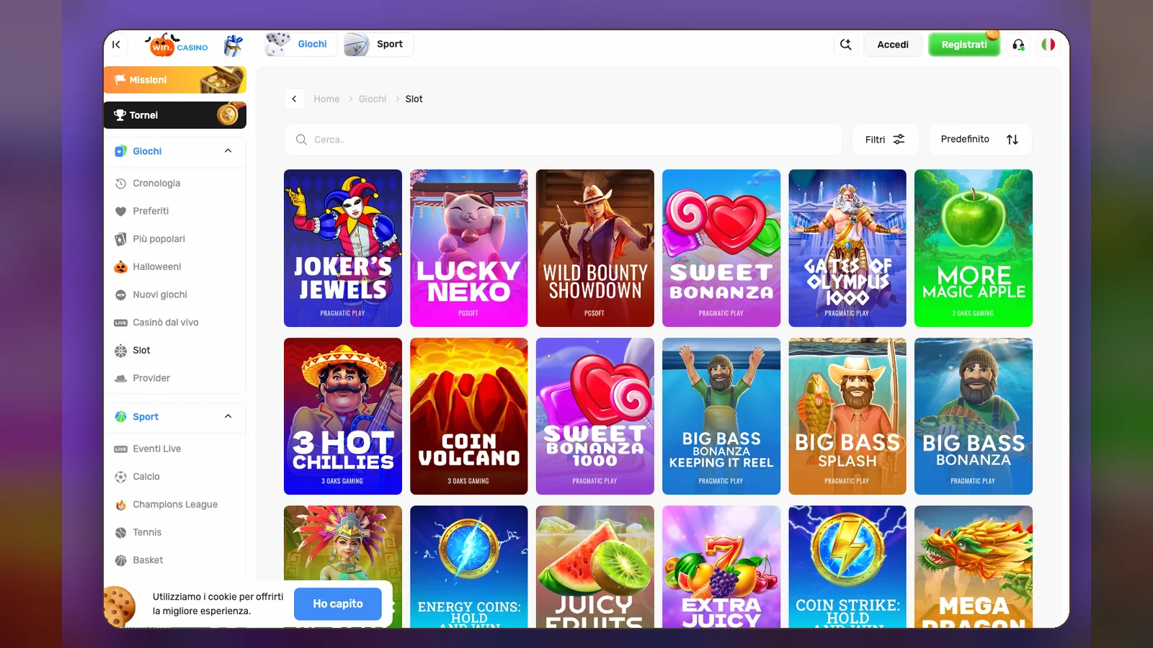
Task: Open Big Bass Splash game
Action: [x=847, y=416]
